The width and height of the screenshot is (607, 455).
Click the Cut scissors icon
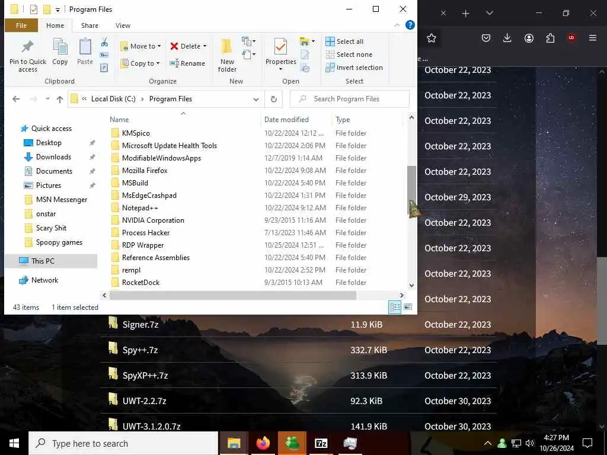(104, 42)
